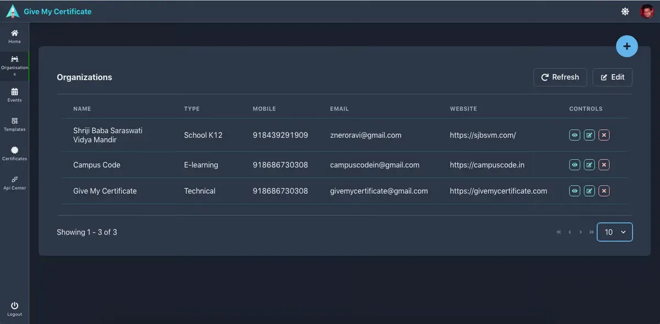
Task: Edit the Give My Certificate table row
Action: click(589, 191)
